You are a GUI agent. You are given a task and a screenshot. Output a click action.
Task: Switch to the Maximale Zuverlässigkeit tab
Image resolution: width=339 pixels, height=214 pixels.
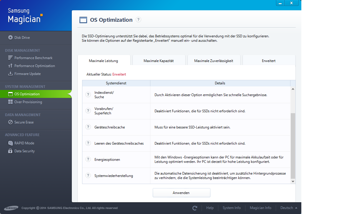click(x=214, y=61)
